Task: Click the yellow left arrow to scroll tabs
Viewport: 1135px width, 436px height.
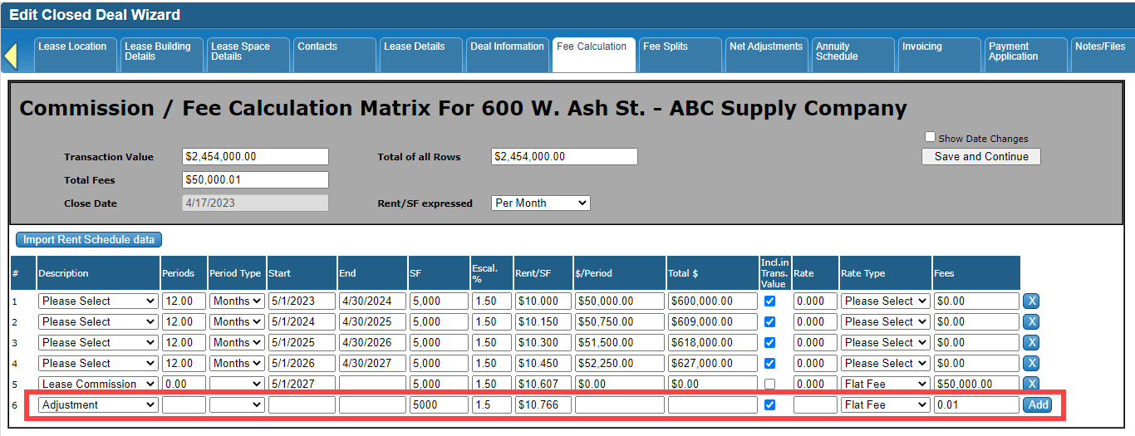Action: point(11,56)
